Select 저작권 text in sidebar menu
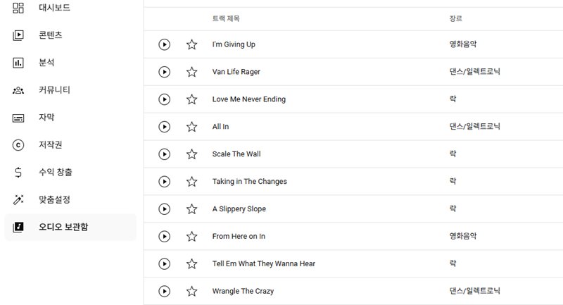The width and height of the screenshot is (563, 305). 50,145
